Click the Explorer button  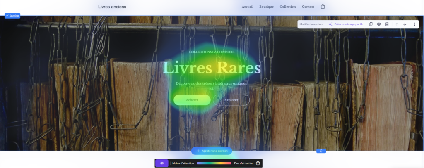click(231, 100)
